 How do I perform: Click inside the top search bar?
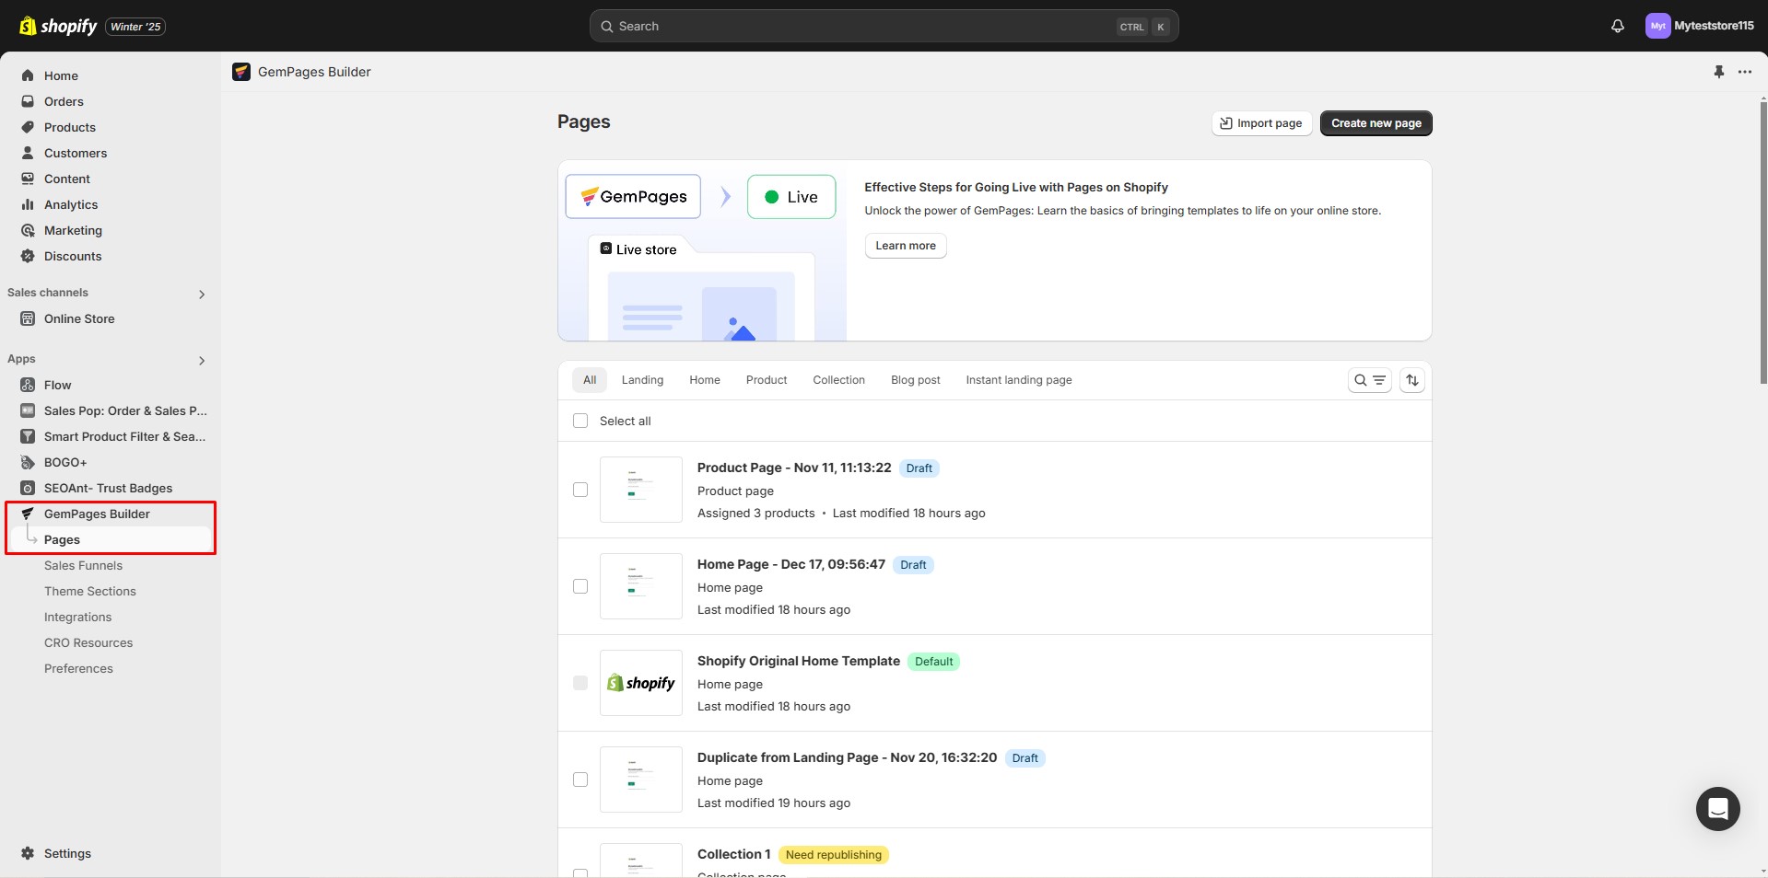point(884,26)
